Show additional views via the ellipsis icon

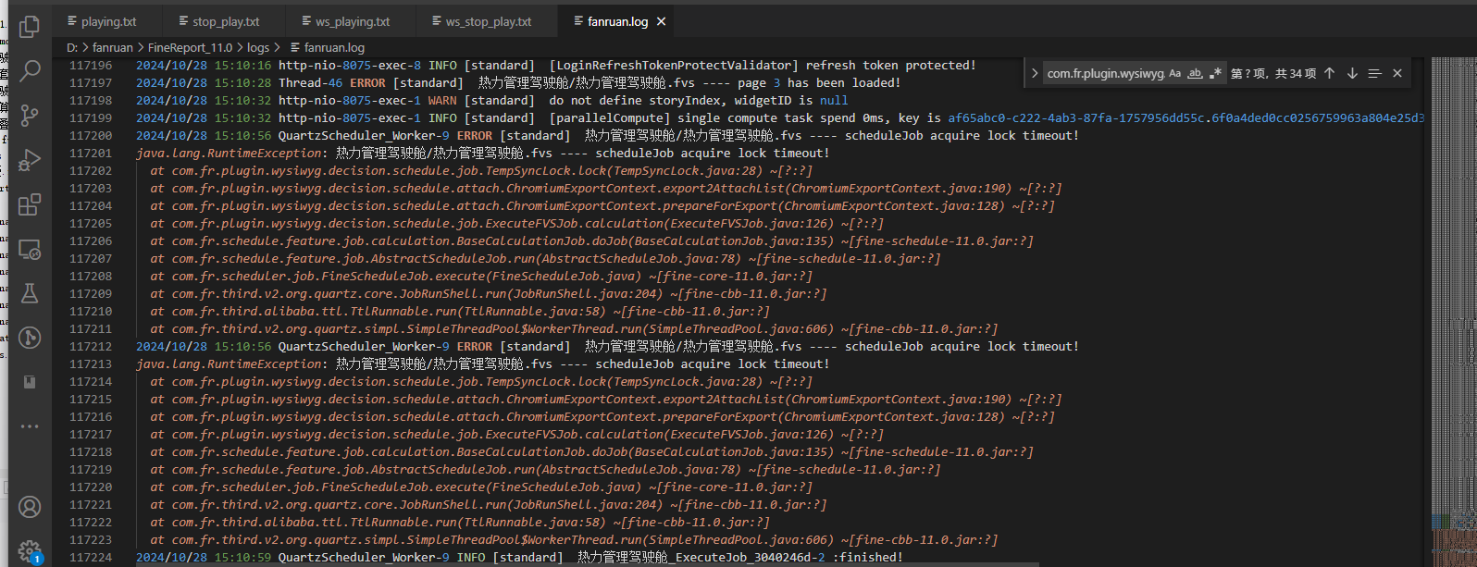30,426
